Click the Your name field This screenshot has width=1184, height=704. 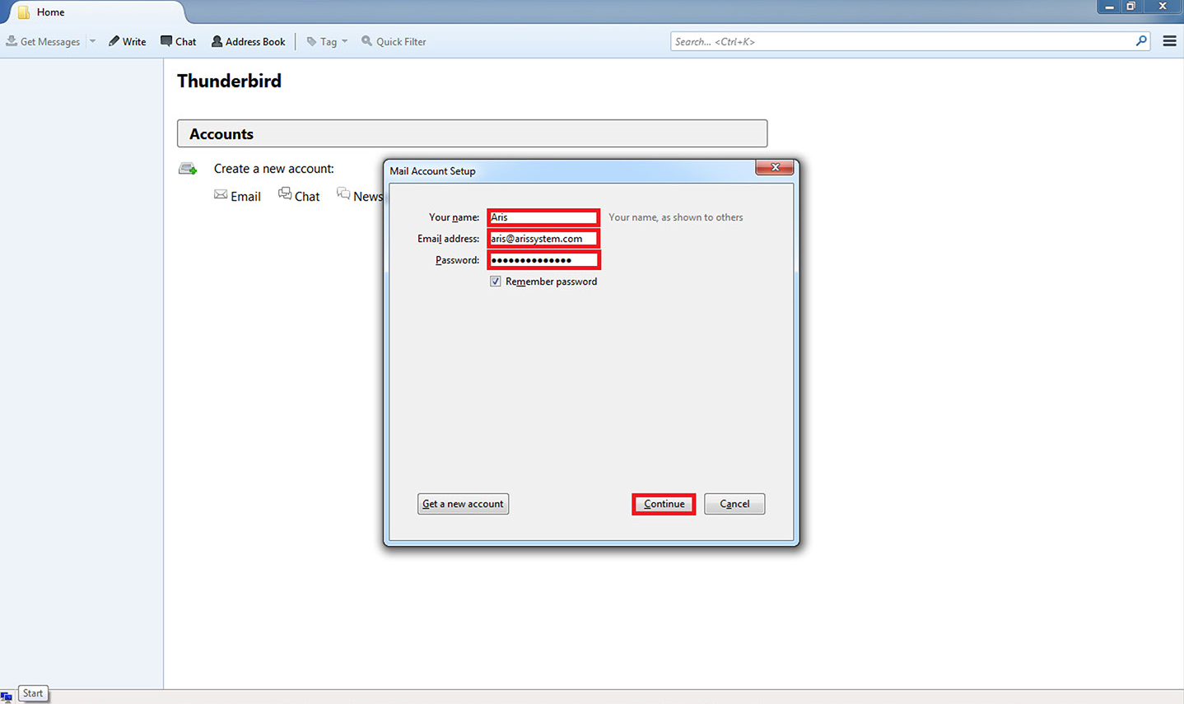point(543,217)
